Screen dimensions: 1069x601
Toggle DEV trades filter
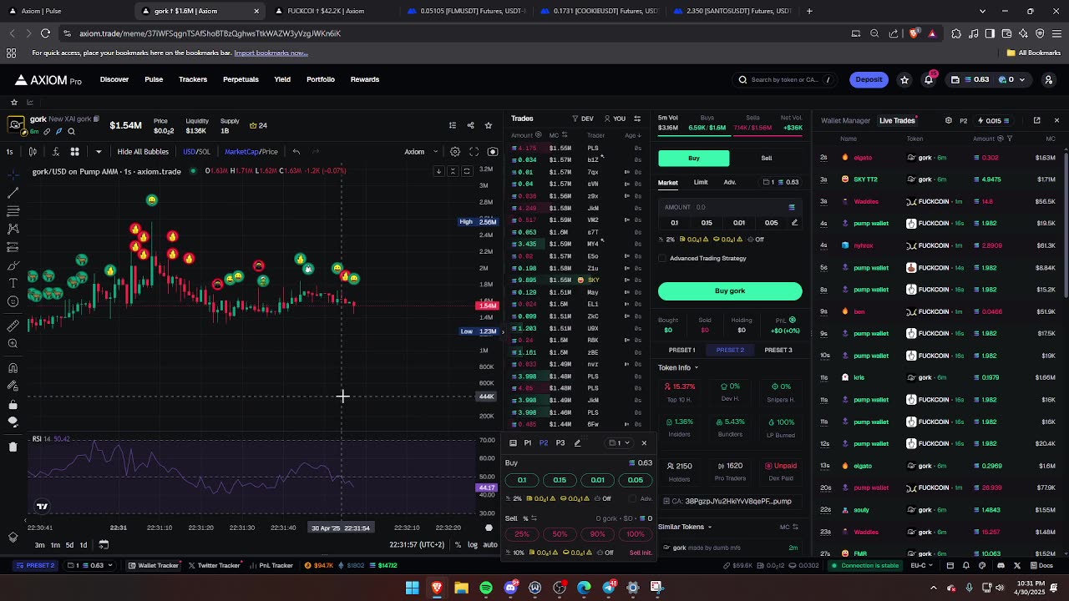[x=583, y=119]
